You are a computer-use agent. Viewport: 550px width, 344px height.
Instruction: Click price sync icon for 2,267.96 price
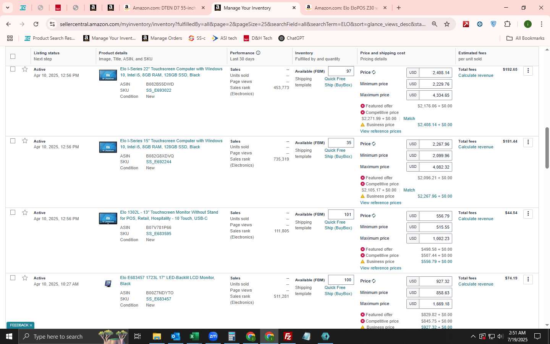(x=374, y=144)
